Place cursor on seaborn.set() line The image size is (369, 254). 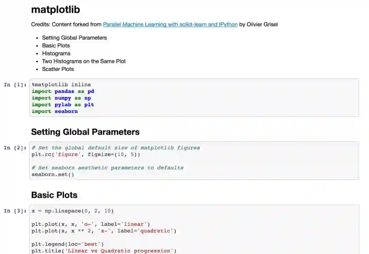point(53,174)
